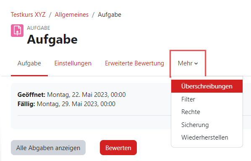Click Alle Abgaben anzeigen button

48,148
